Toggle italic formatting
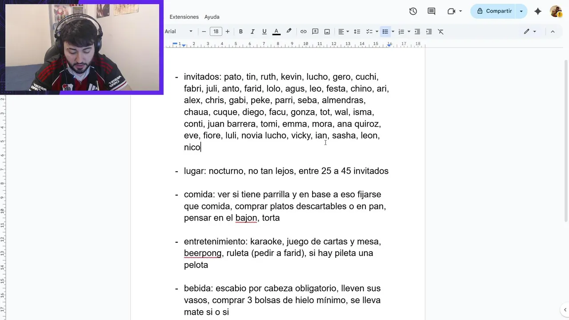The image size is (569, 320). click(x=252, y=32)
